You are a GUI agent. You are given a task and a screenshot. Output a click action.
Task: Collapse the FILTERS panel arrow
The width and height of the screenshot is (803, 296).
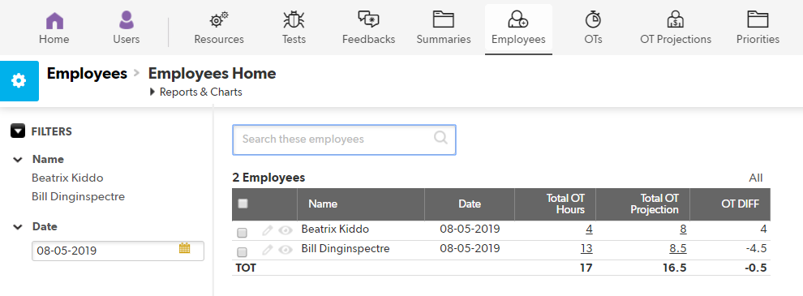(x=18, y=131)
